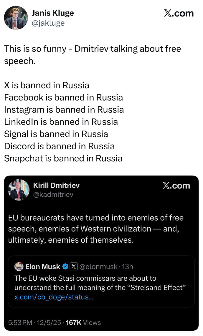Click the 5:53 PM timestamp

pyautogui.click(x=20, y=322)
